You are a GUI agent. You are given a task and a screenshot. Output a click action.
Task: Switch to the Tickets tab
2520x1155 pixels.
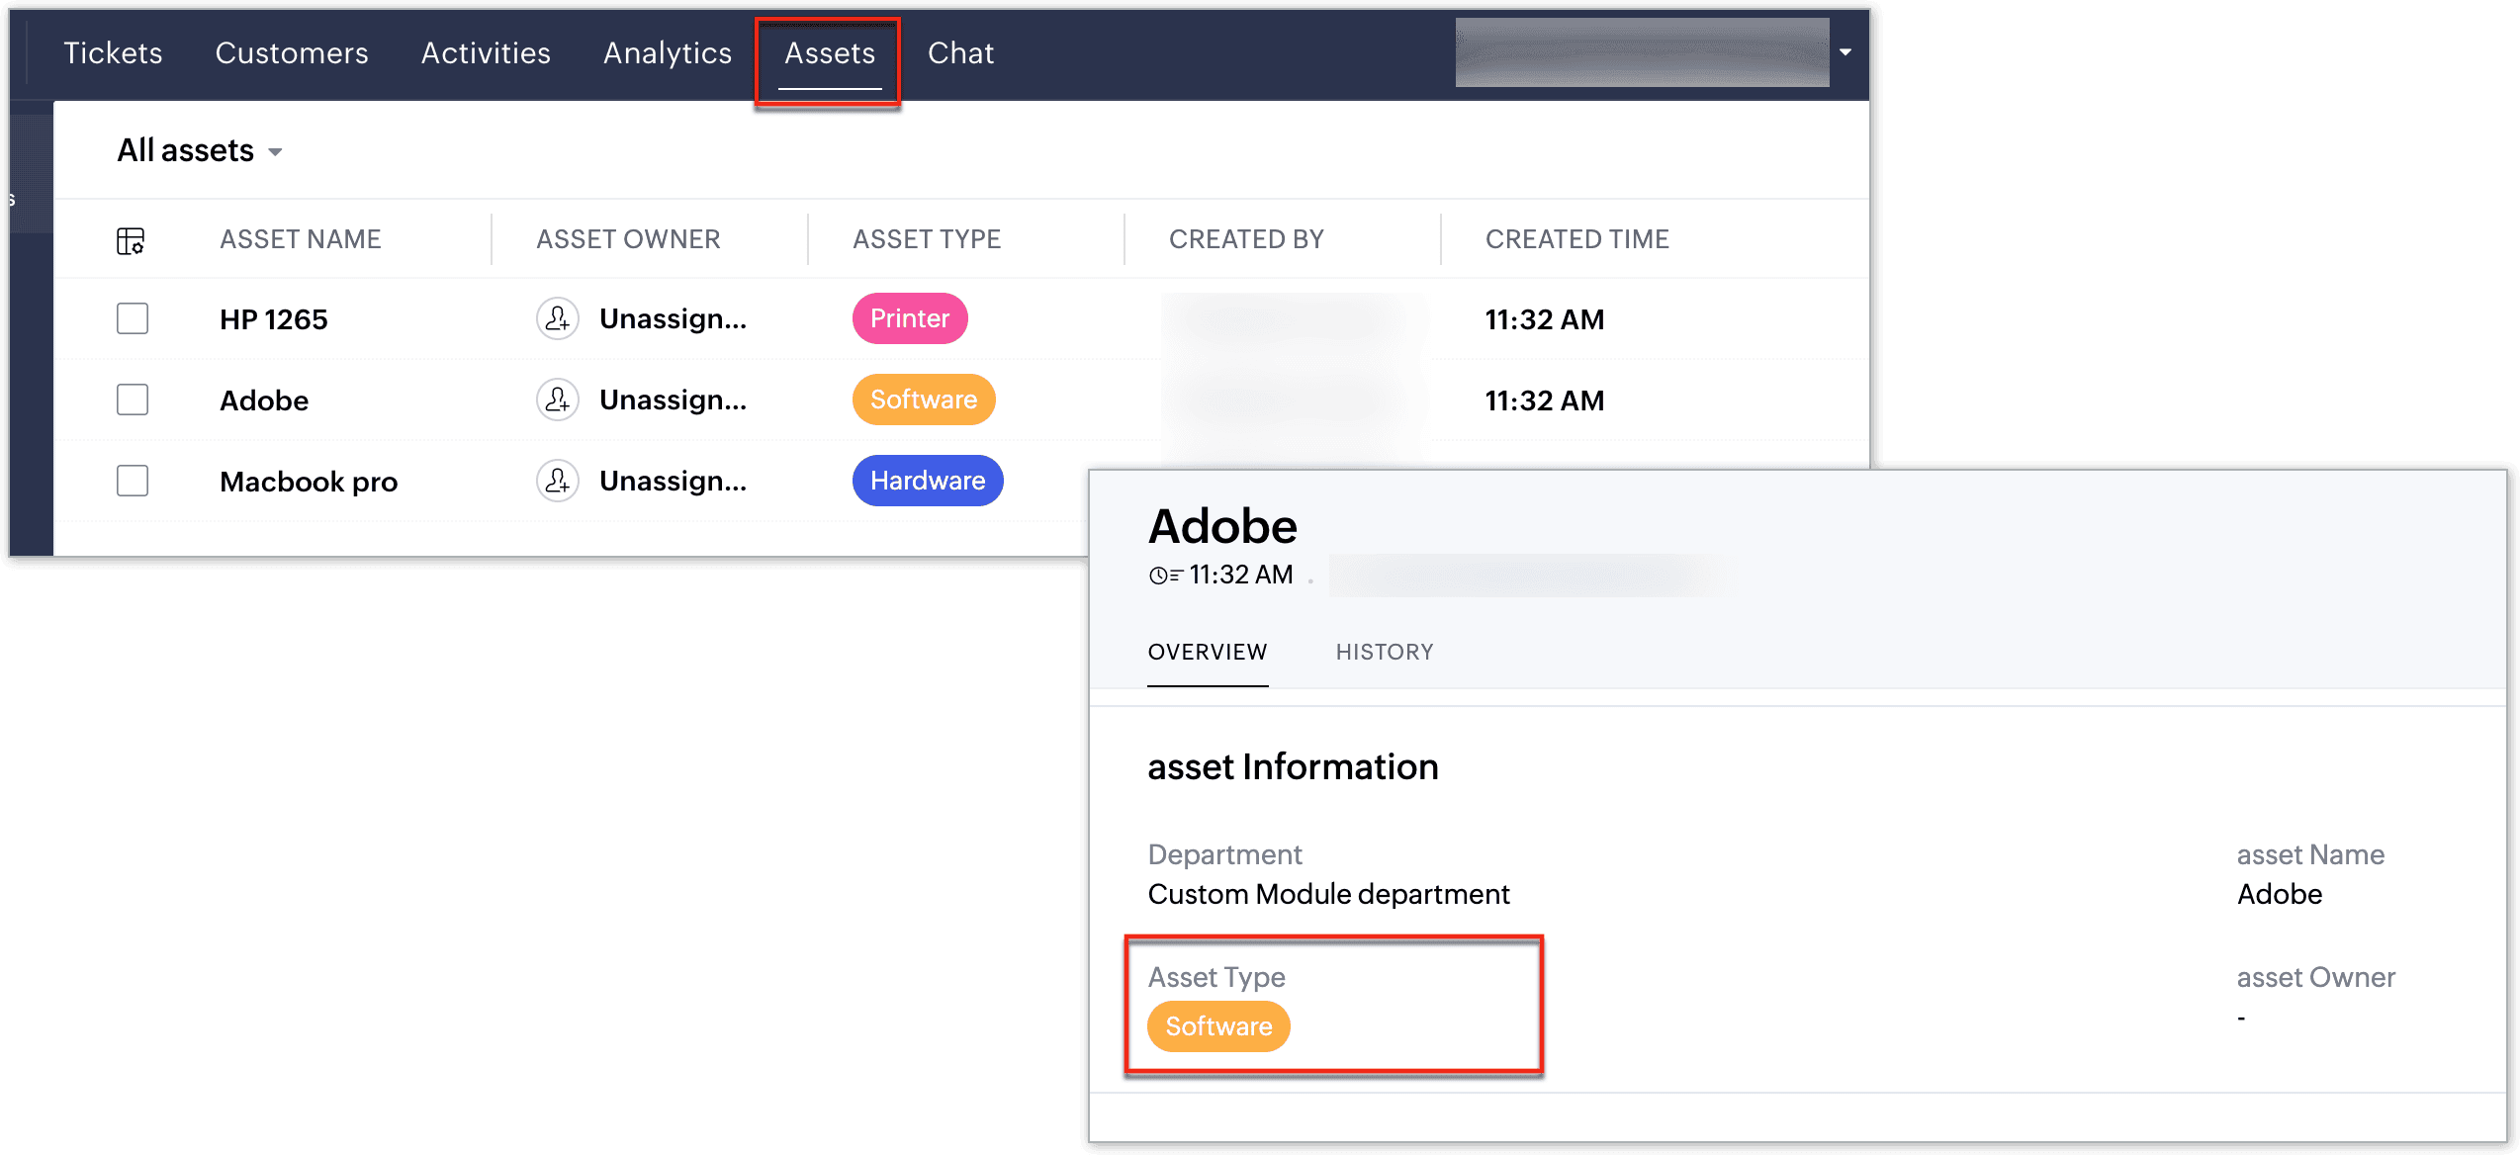coord(113,53)
